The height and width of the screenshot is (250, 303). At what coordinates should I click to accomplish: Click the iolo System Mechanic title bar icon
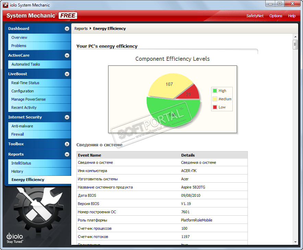5,5
